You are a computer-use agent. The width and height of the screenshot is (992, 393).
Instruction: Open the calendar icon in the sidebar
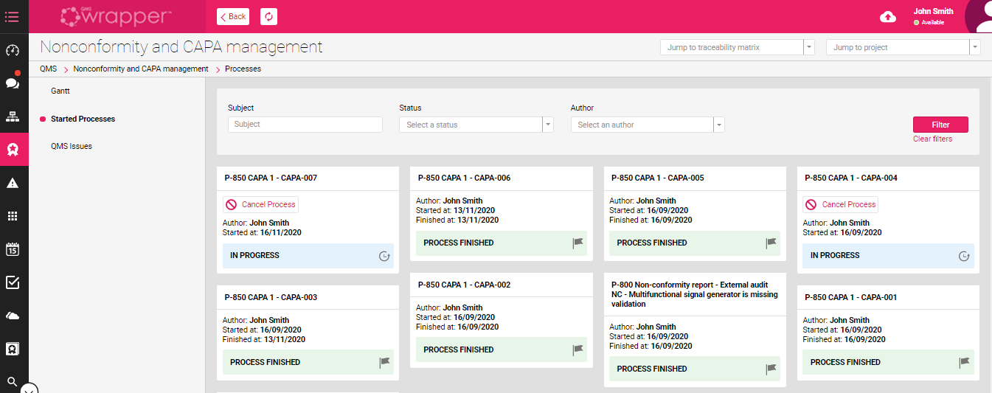coord(13,249)
